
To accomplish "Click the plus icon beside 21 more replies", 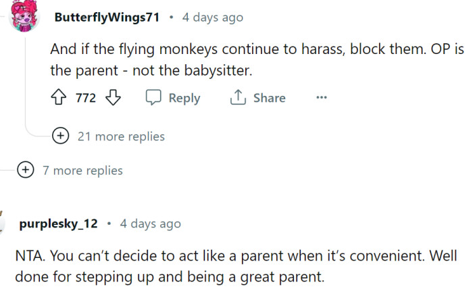I will coord(61,136).
